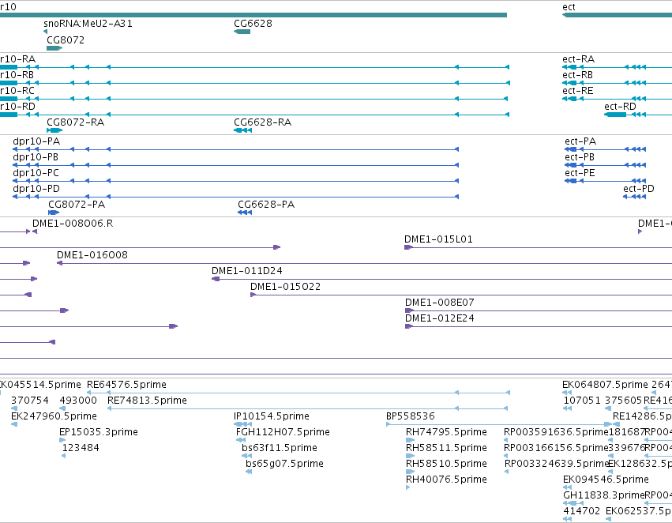
Task: Open EST RH74795.5prime
Action: [x=446, y=433]
